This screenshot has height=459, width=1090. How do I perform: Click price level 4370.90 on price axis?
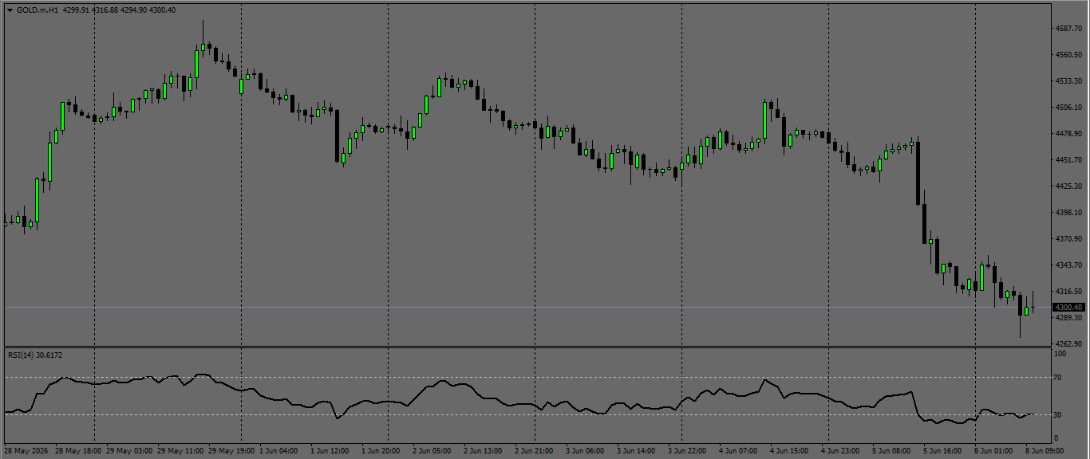pos(1068,239)
